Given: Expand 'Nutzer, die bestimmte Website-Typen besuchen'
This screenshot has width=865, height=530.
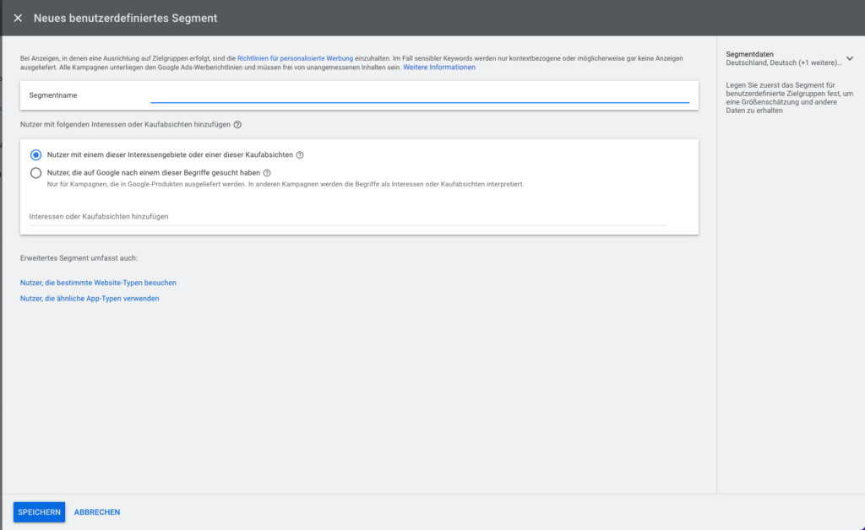Looking at the screenshot, I should click(x=98, y=283).
